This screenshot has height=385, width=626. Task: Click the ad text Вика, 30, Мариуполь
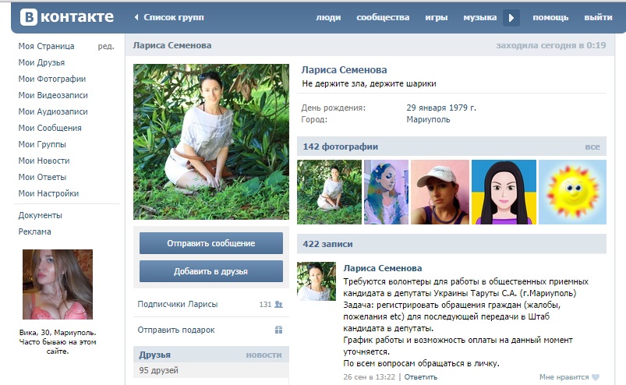coord(58,332)
